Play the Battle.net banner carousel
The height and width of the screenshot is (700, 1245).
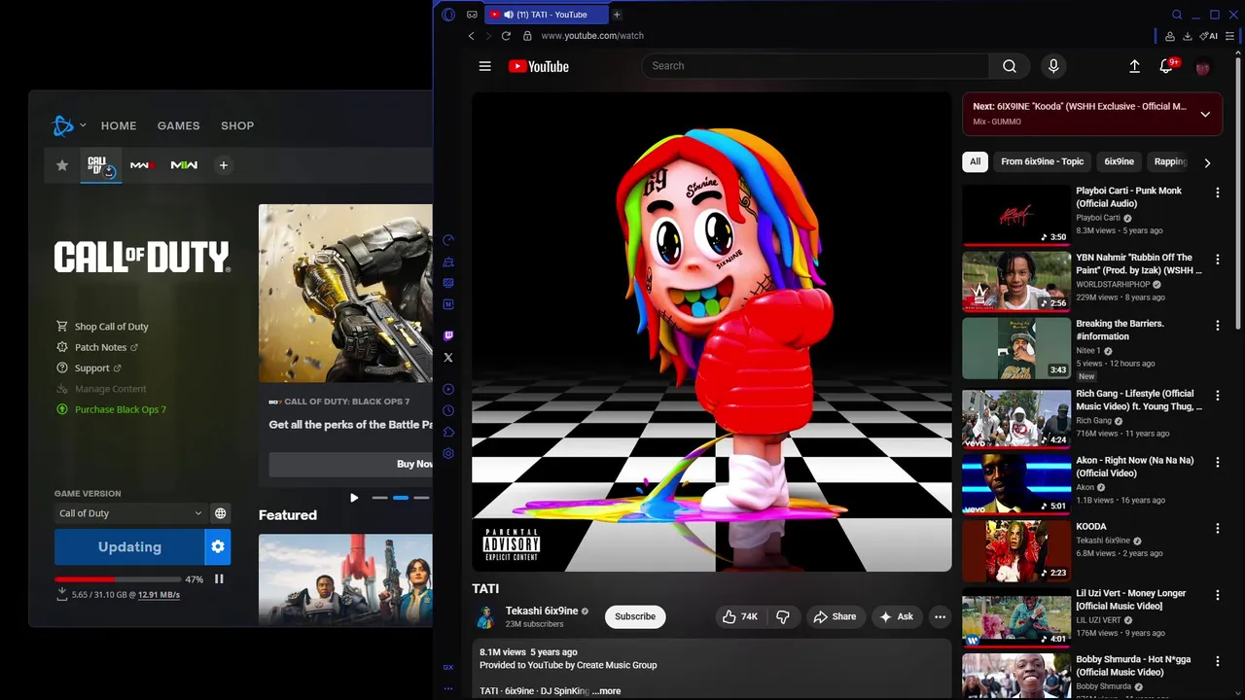[354, 498]
